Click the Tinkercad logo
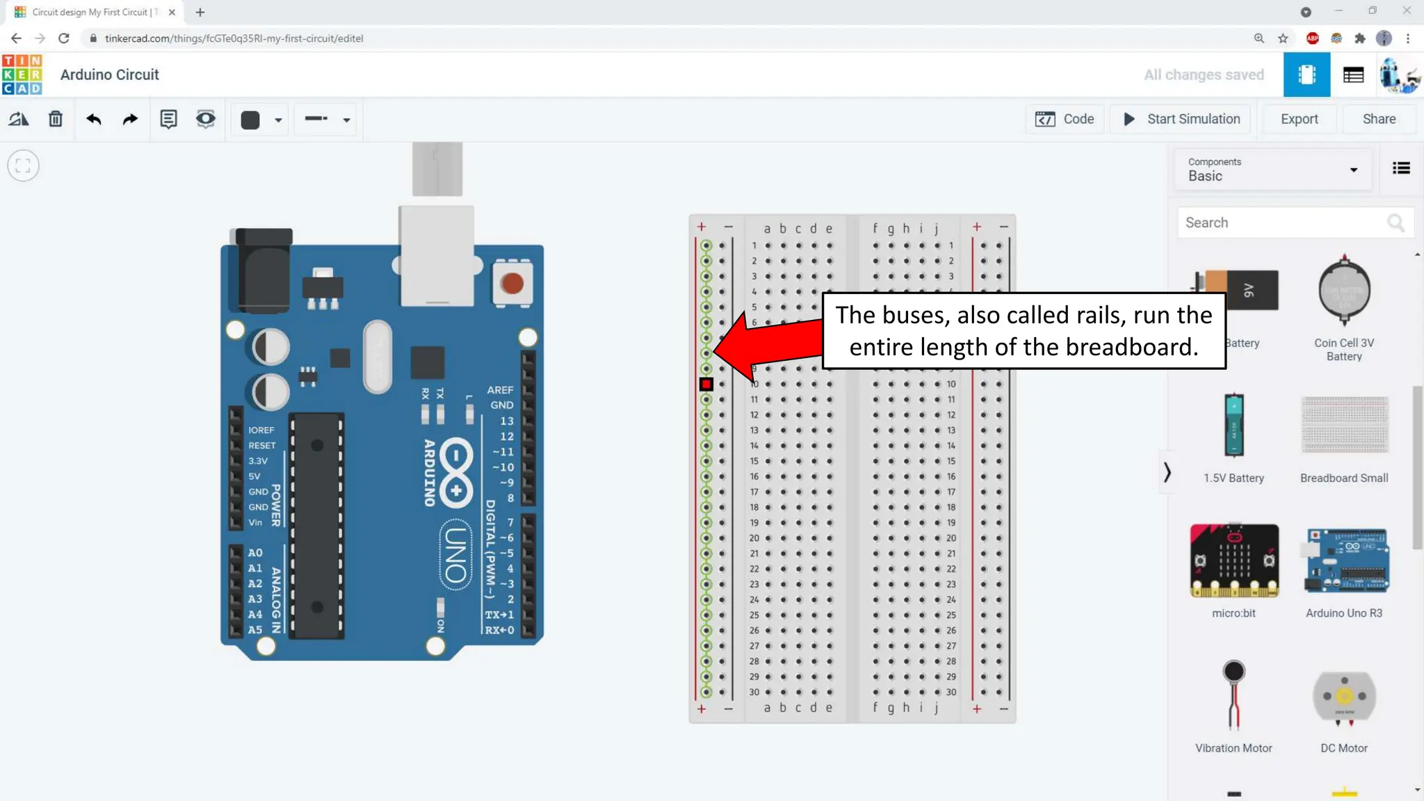This screenshot has width=1424, height=801. [x=22, y=74]
